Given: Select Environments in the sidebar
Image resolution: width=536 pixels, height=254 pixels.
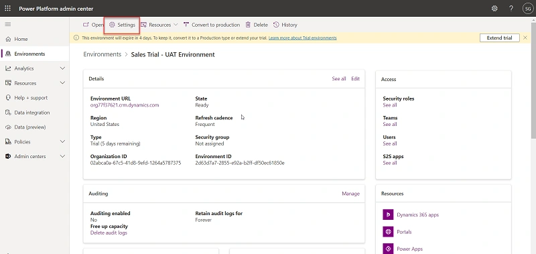Looking at the screenshot, I should (35, 54).
